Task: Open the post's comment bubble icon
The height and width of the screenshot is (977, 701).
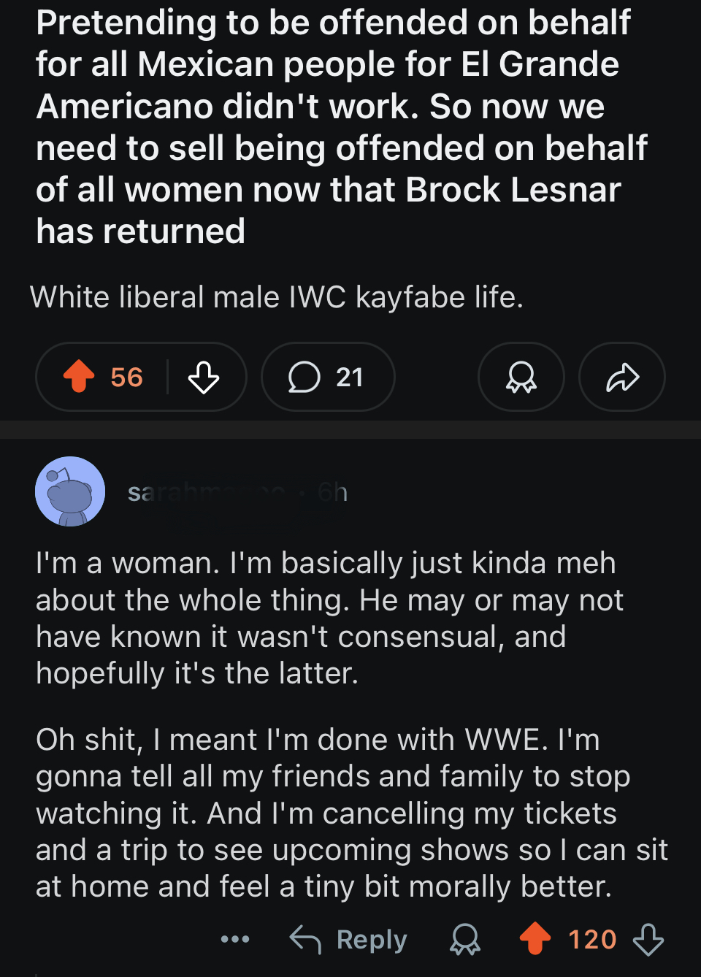Action: 304,378
